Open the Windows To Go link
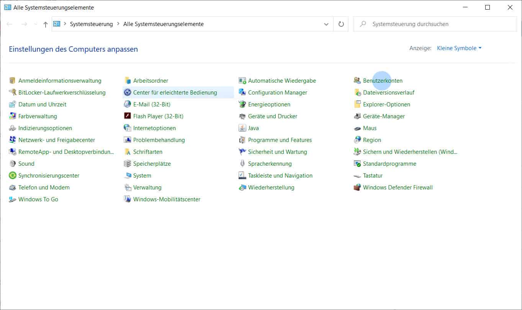 (x=38, y=199)
